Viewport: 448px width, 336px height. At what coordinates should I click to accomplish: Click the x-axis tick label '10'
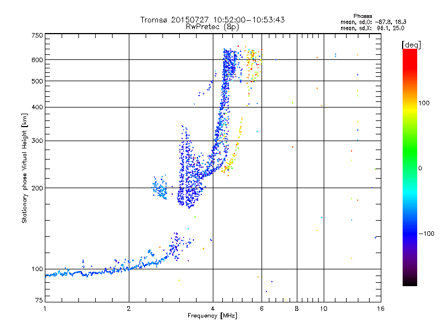tap(324, 309)
